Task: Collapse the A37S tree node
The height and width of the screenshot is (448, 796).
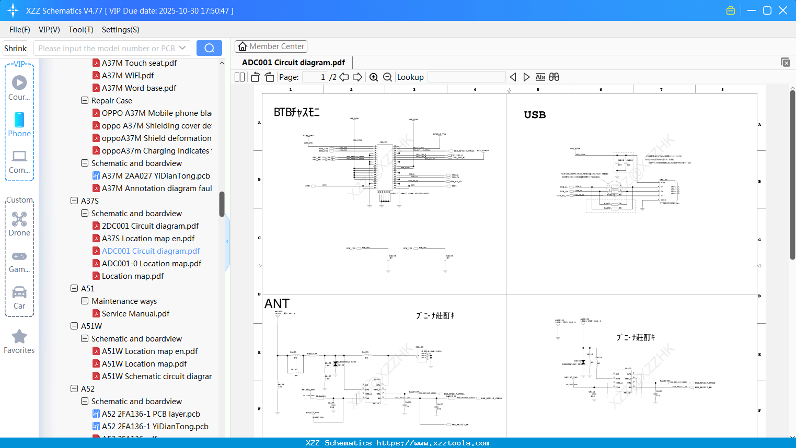Action: (x=74, y=201)
